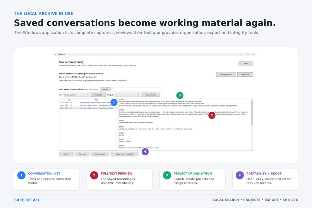
Task: Refresh the saved conversations list
Action: click(105, 89)
